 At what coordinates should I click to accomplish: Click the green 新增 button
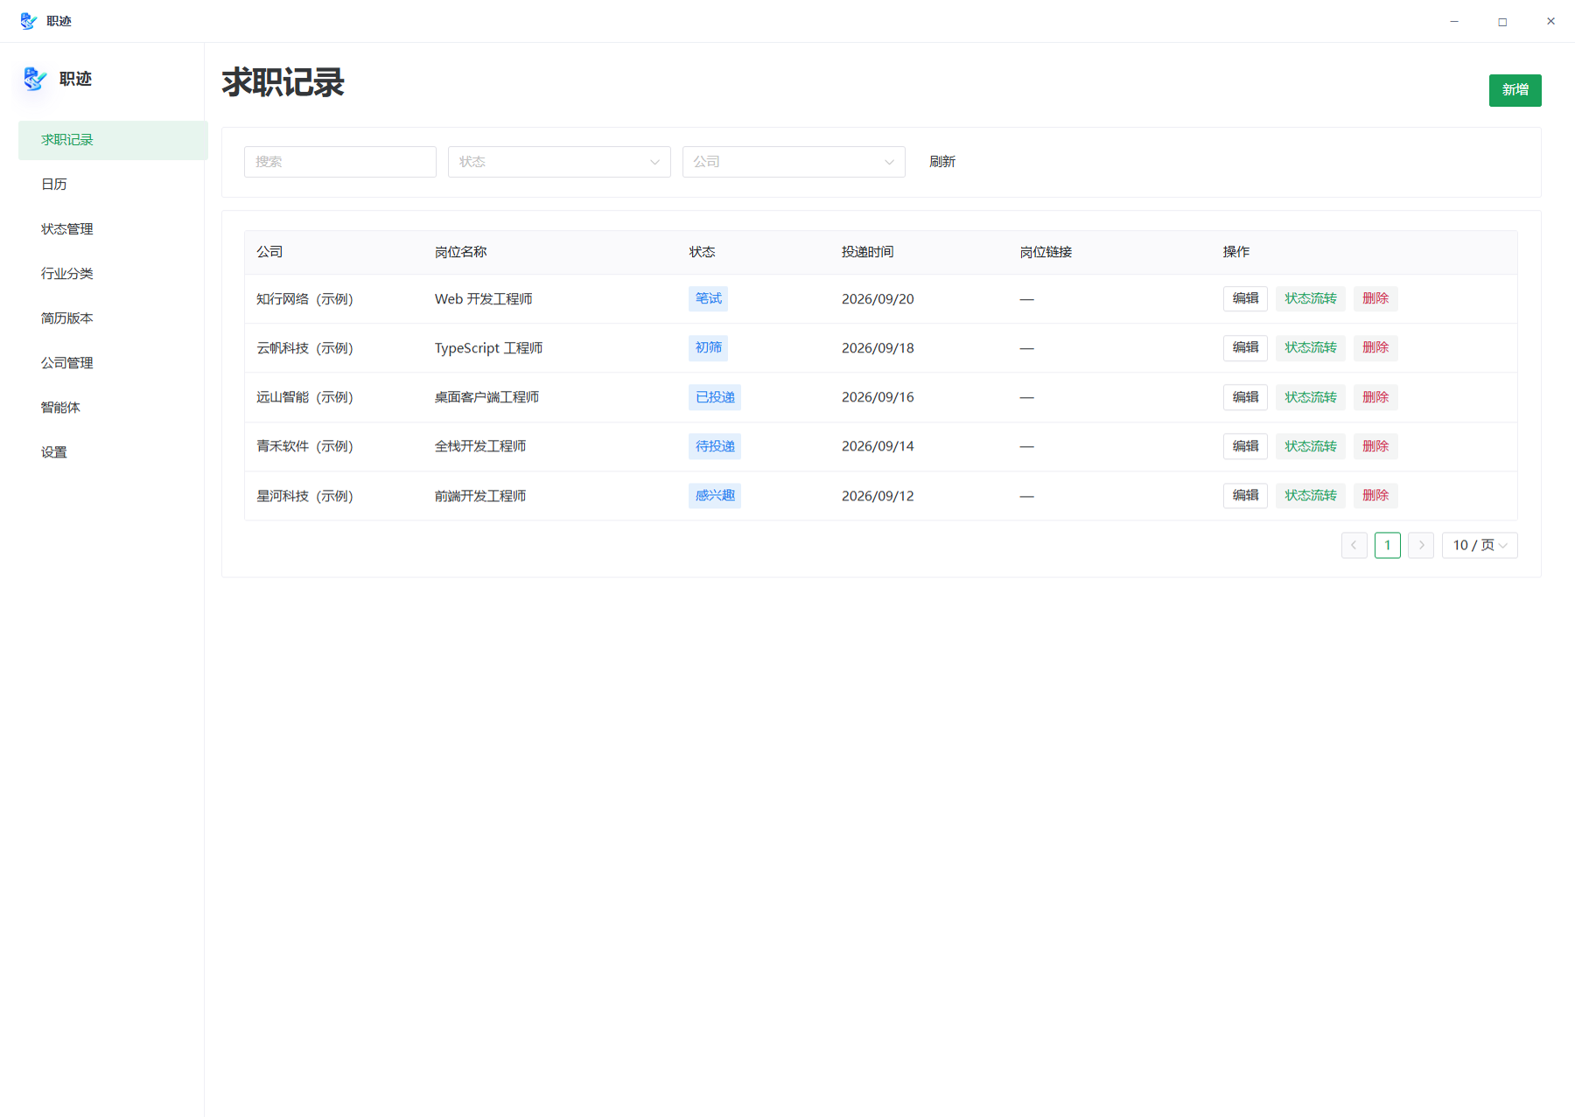(1515, 90)
